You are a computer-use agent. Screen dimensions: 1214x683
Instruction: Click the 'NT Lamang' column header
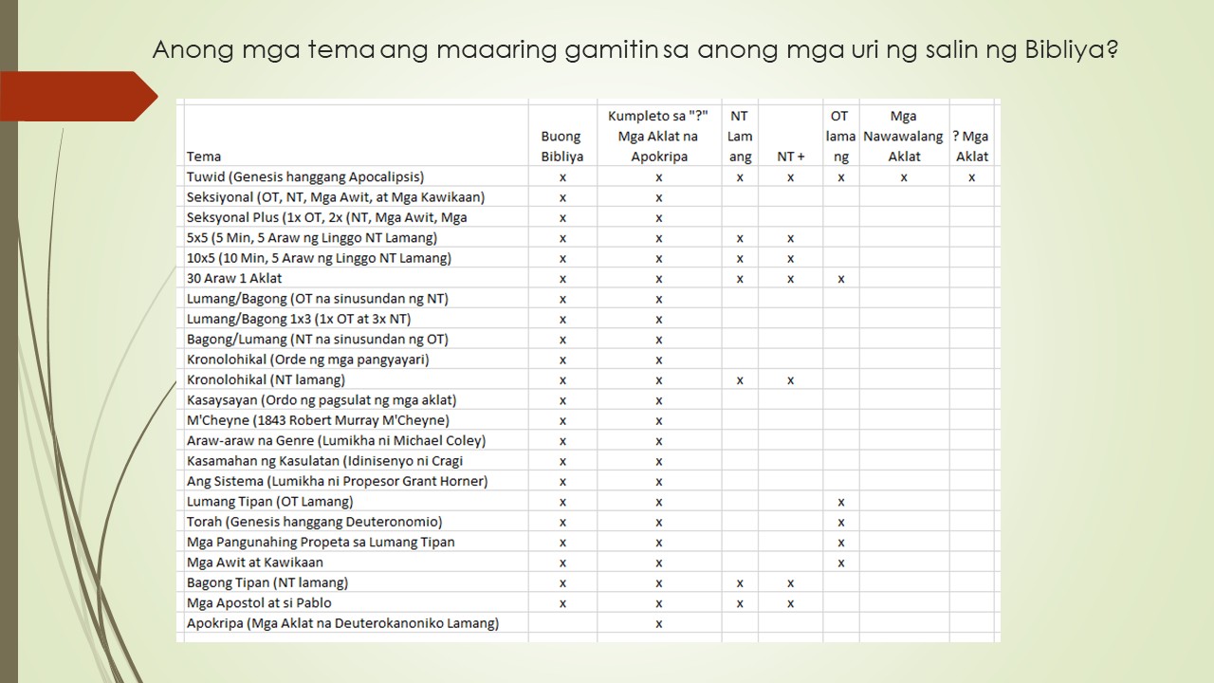click(740, 137)
